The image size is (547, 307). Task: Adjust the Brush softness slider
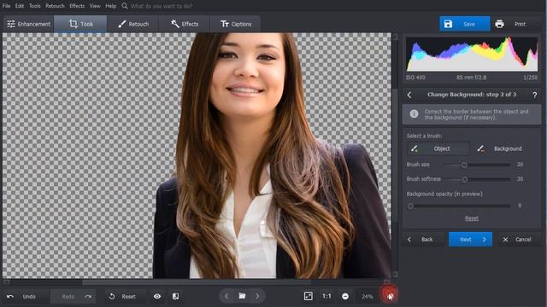[x=477, y=179]
